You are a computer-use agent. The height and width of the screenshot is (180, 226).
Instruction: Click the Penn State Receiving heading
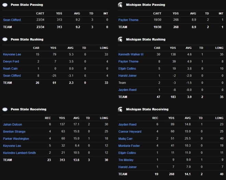tap(28, 109)
